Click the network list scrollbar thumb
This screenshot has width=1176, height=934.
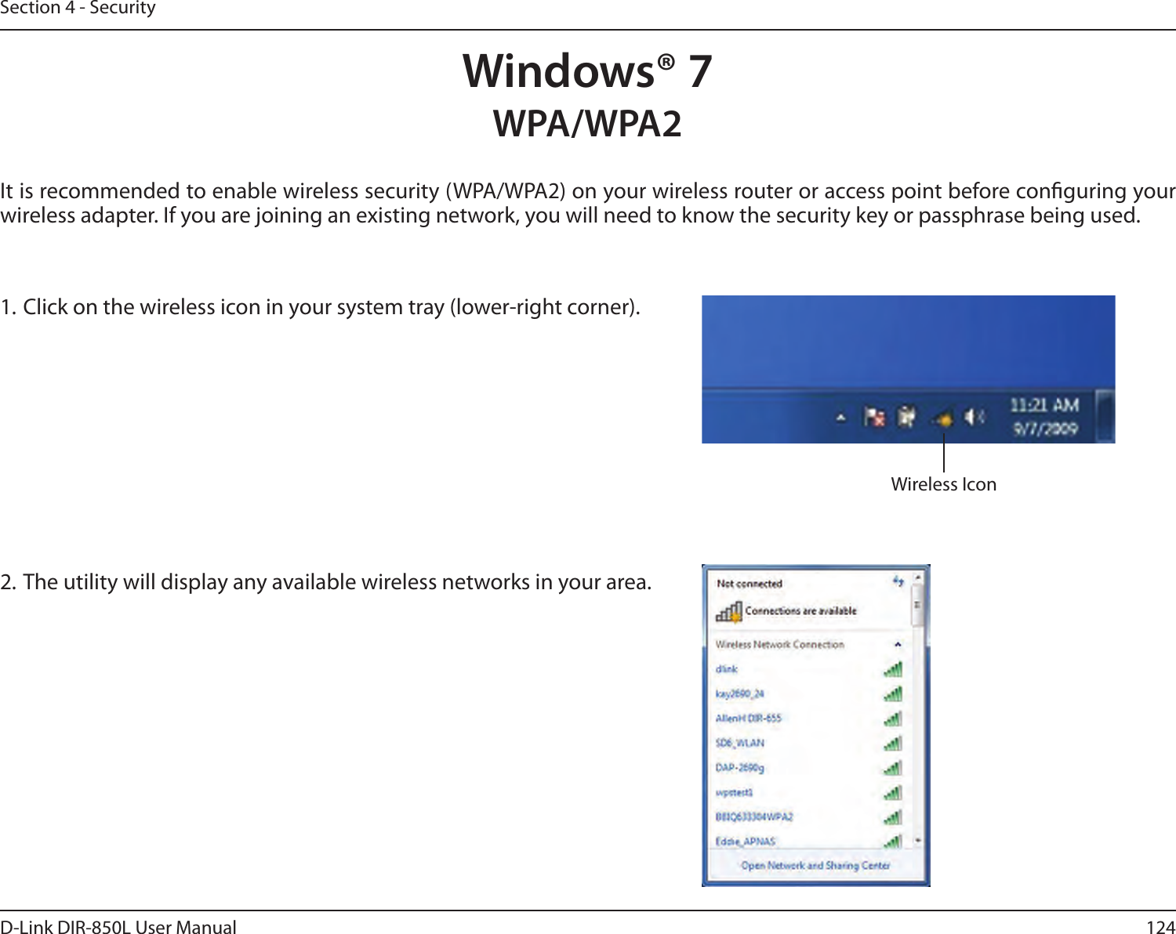[918, 606]
